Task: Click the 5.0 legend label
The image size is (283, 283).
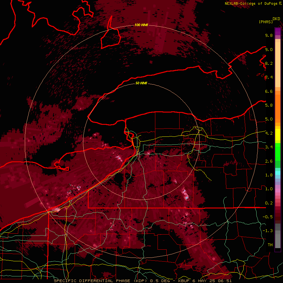Action: pyautogui.click(x=269, y=119)
